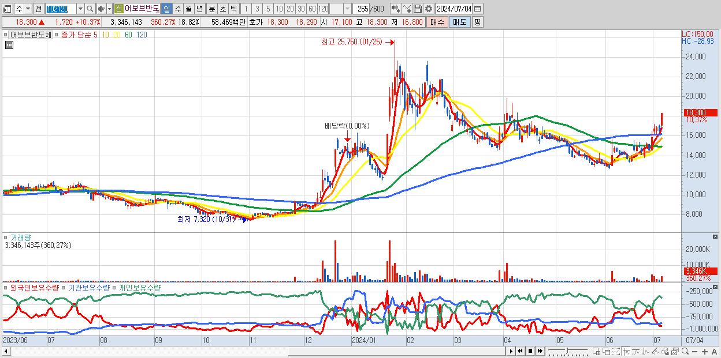The height and width of the screenshot is (358, 721).
Task: Edit the candle count field 265
Action: [361, 9]
